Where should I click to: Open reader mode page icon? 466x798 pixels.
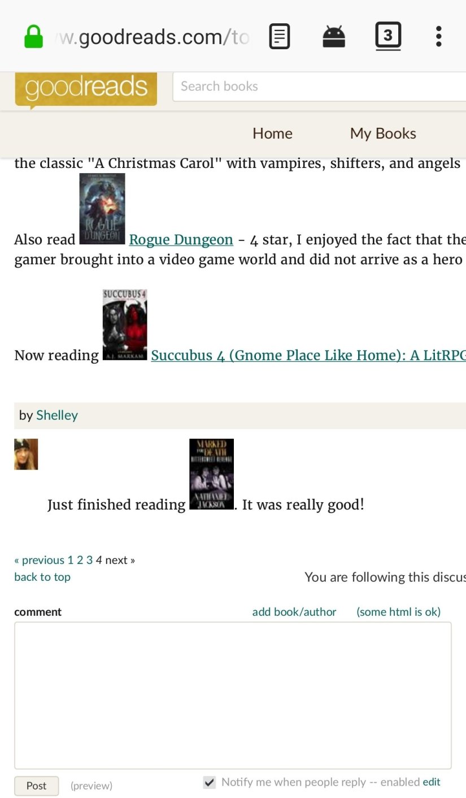(x=280, y=37)
